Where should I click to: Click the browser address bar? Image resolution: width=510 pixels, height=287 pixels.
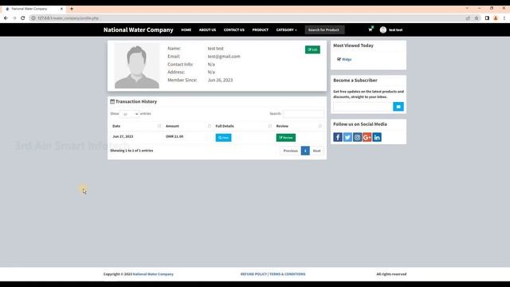coord(247,18)
